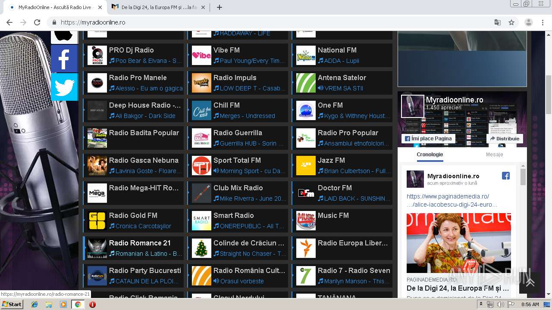Click the Radio Mega-HiT logo

tap(97, 193)
